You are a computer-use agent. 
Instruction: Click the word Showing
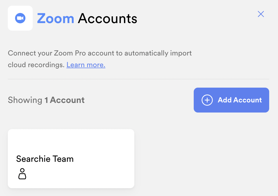click(25, 100)
